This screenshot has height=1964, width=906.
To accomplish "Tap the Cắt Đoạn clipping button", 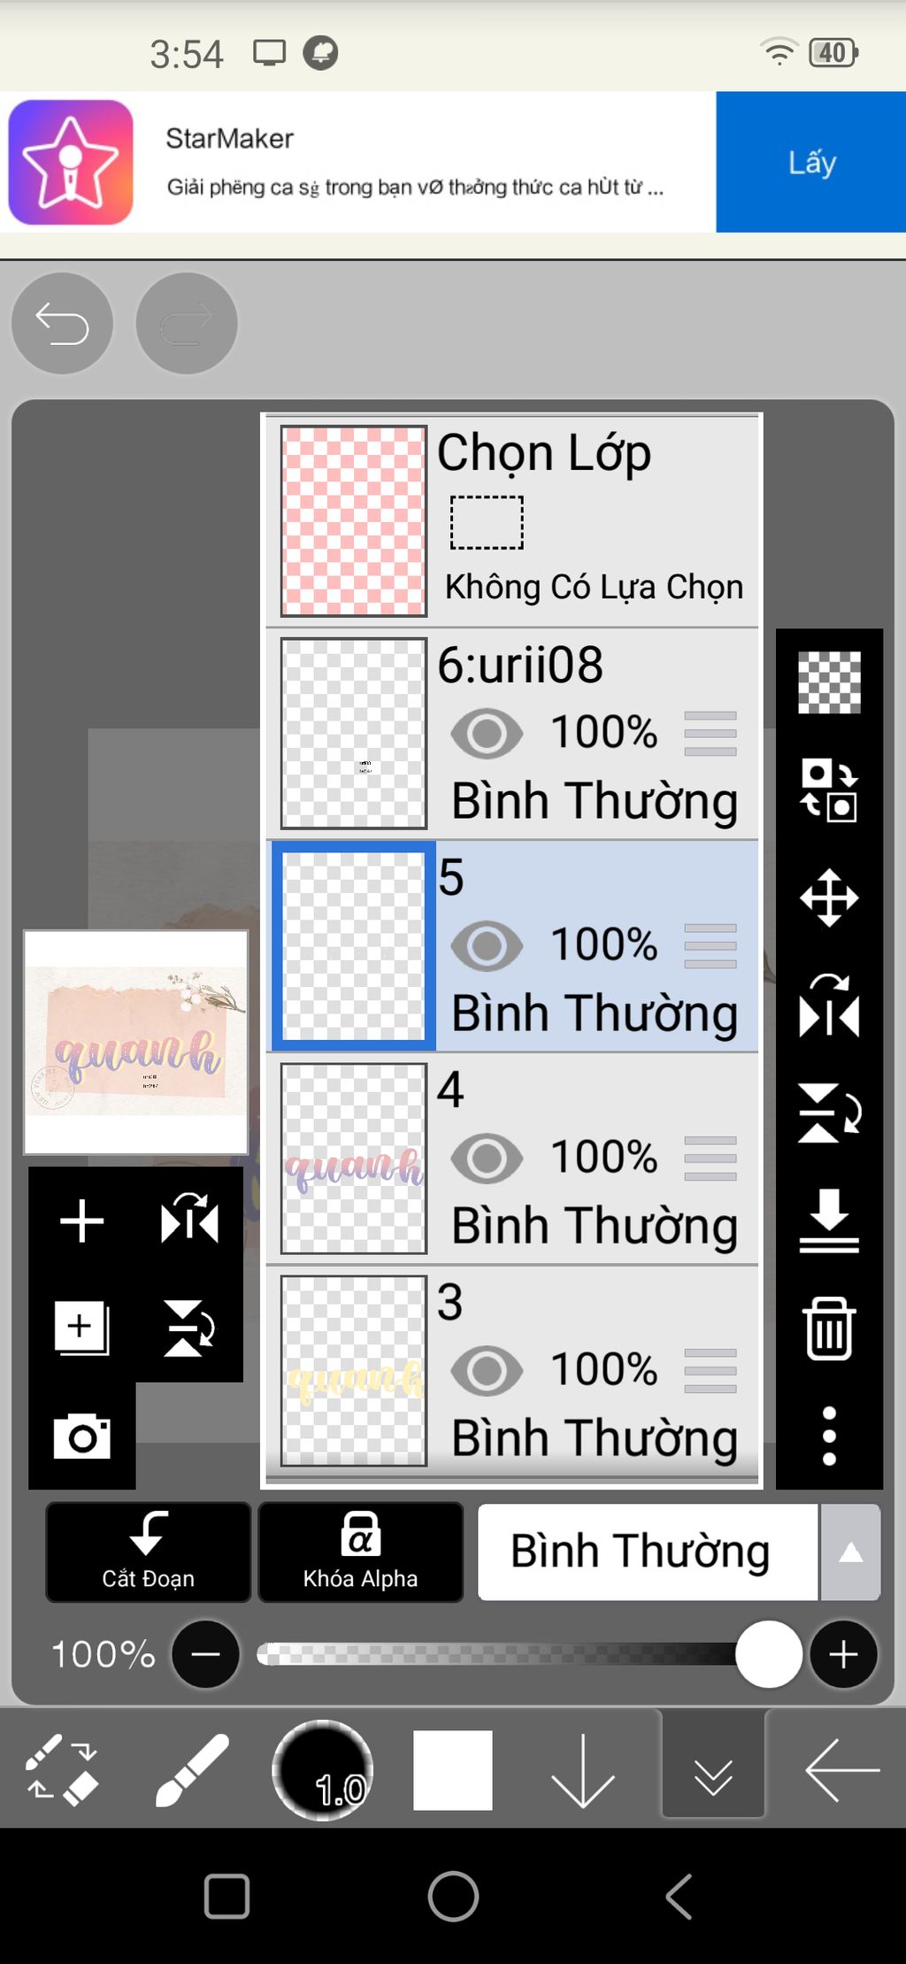I will 148,1552.
